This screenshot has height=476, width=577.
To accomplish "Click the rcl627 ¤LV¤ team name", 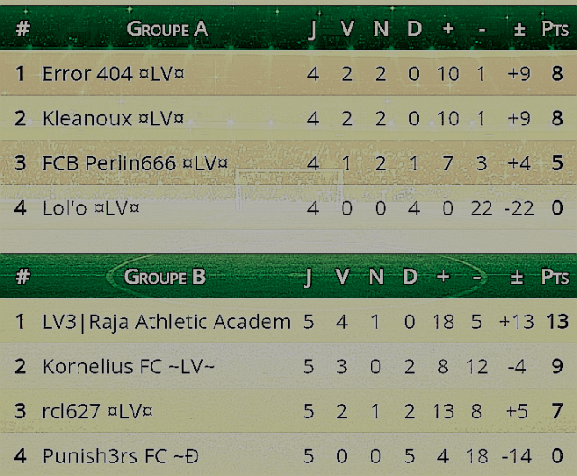I will (97, 411).
